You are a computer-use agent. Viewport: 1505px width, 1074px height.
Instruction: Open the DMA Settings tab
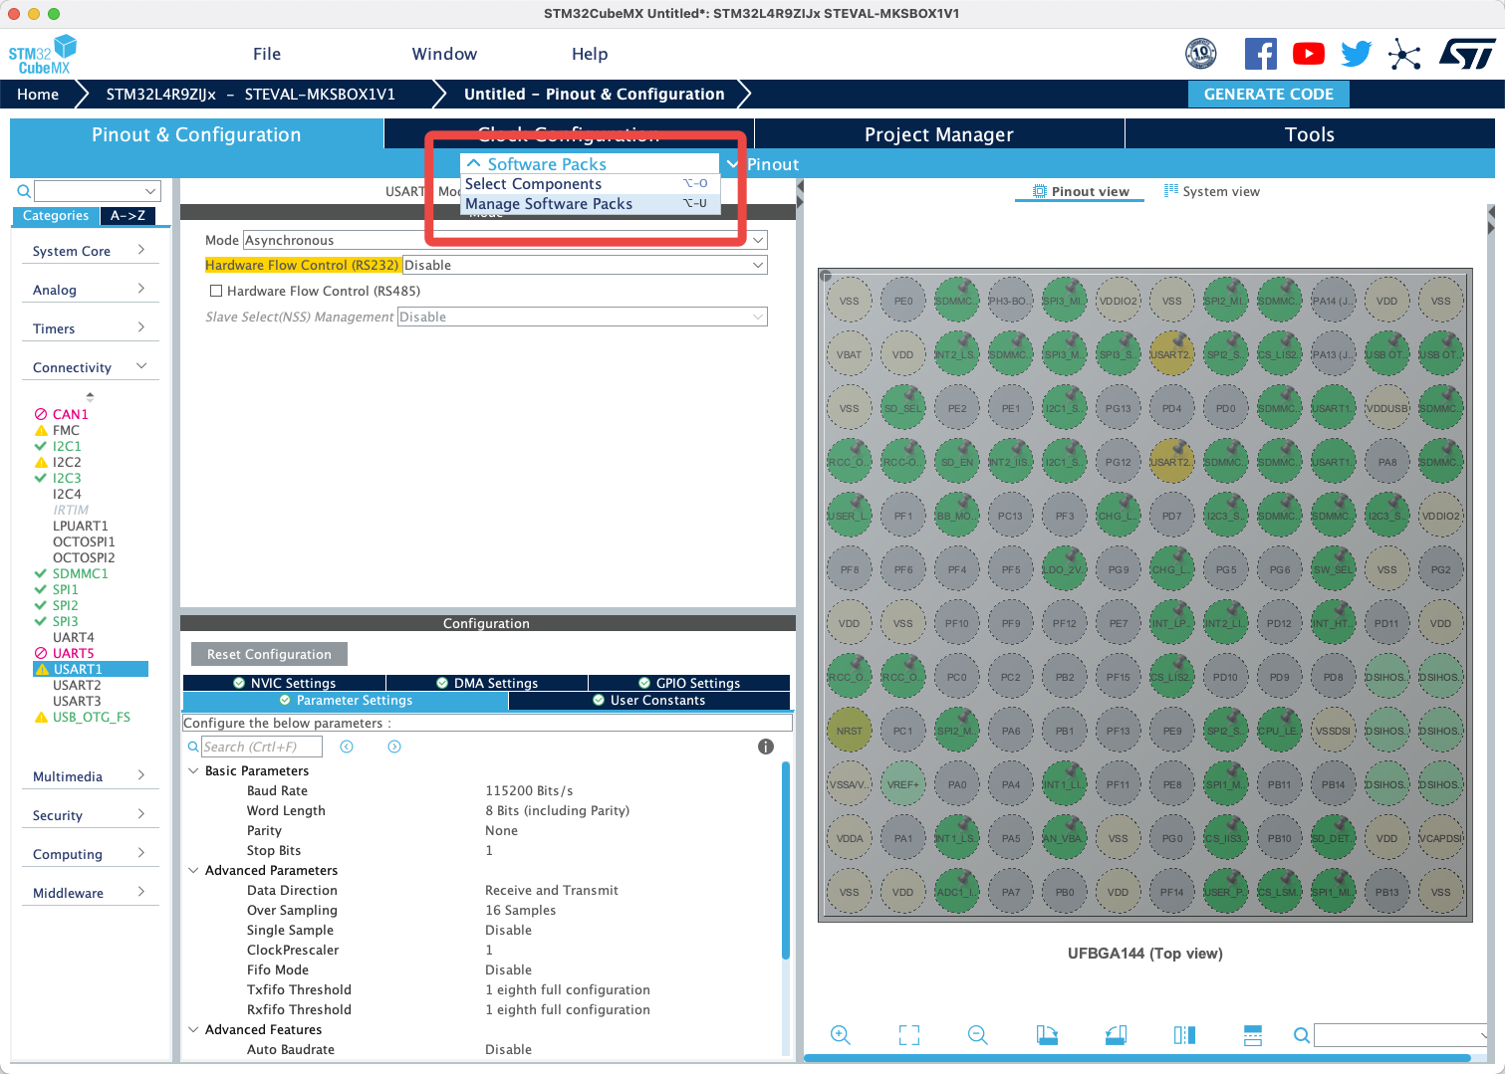(x=487, y=683)
